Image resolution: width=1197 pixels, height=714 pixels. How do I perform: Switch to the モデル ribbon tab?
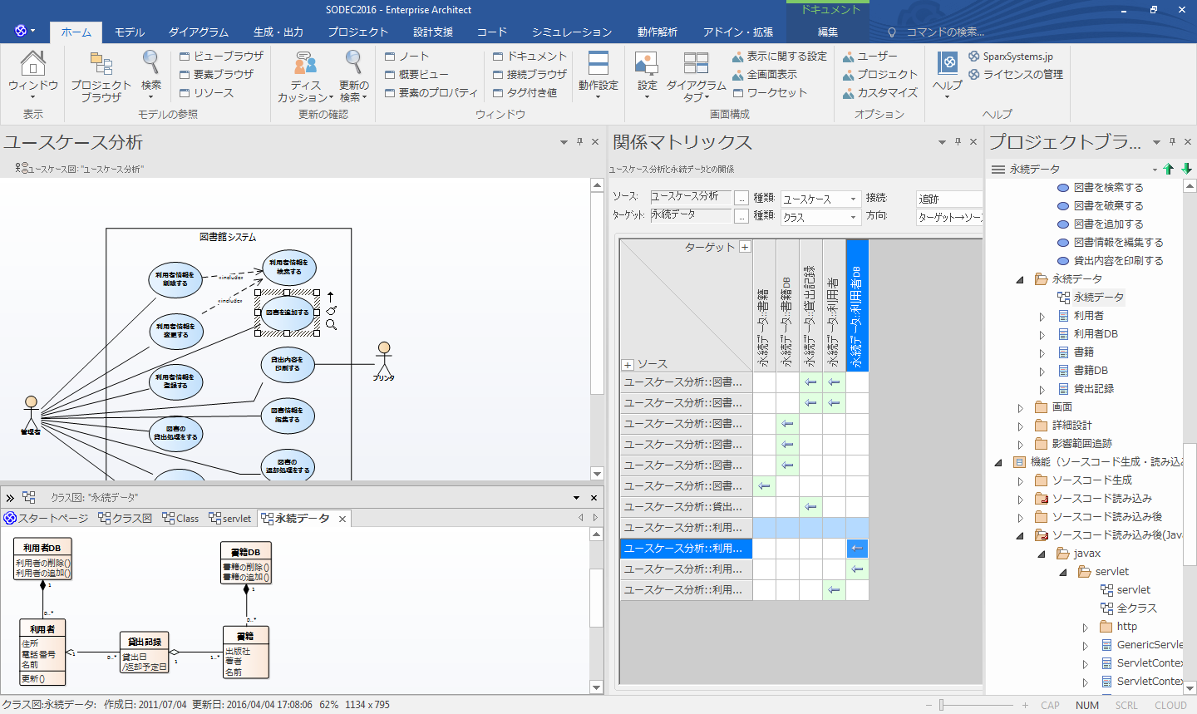coord(130,32)
